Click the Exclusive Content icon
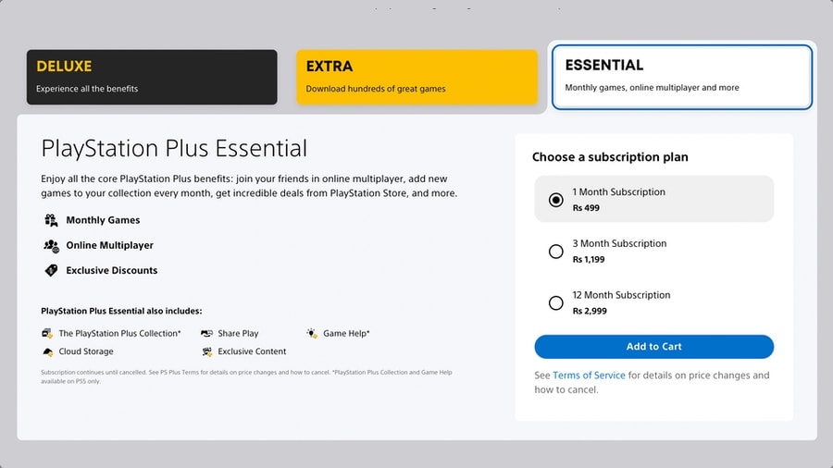 click(206, 351)
